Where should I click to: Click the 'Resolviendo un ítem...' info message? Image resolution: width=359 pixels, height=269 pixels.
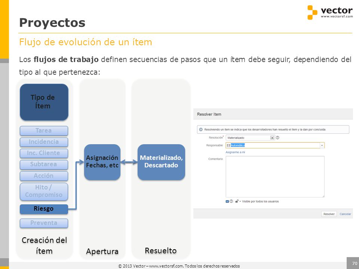[x=265, y=130]
